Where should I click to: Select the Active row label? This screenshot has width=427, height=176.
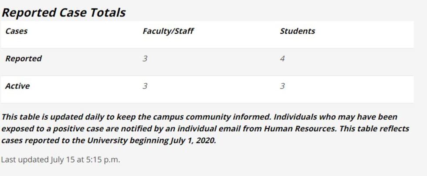[x=17, y=86]
